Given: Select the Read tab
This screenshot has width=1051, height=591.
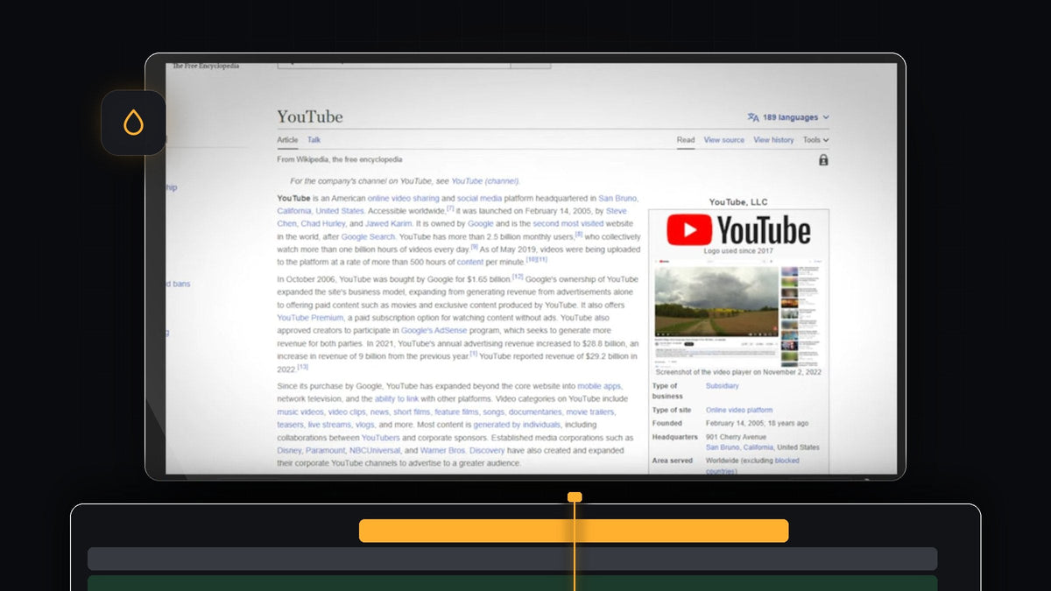Looking at the screenshot, I should (x=686, y=140).
